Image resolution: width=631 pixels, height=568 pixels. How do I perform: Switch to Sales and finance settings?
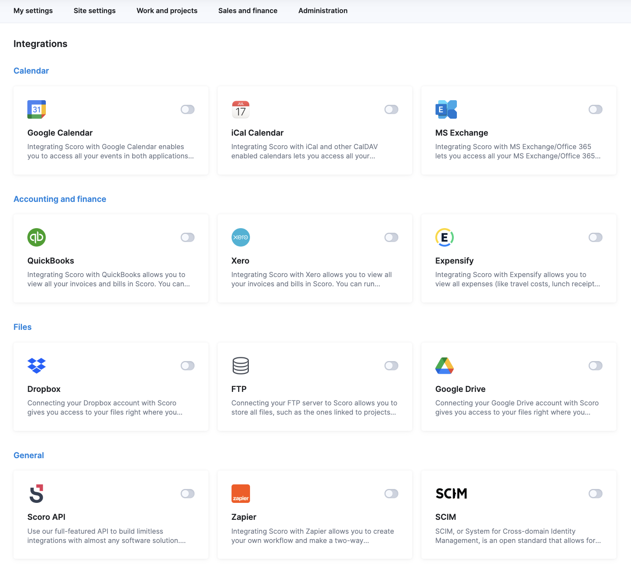tap(248, 11)
